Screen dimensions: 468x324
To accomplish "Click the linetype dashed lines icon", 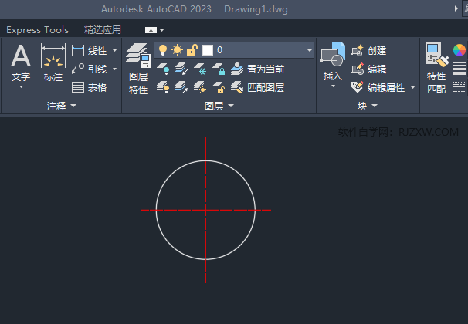I will [x=460, y=87].
